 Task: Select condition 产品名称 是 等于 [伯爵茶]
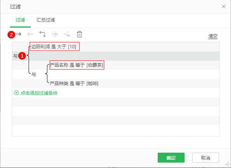[76, 65]
